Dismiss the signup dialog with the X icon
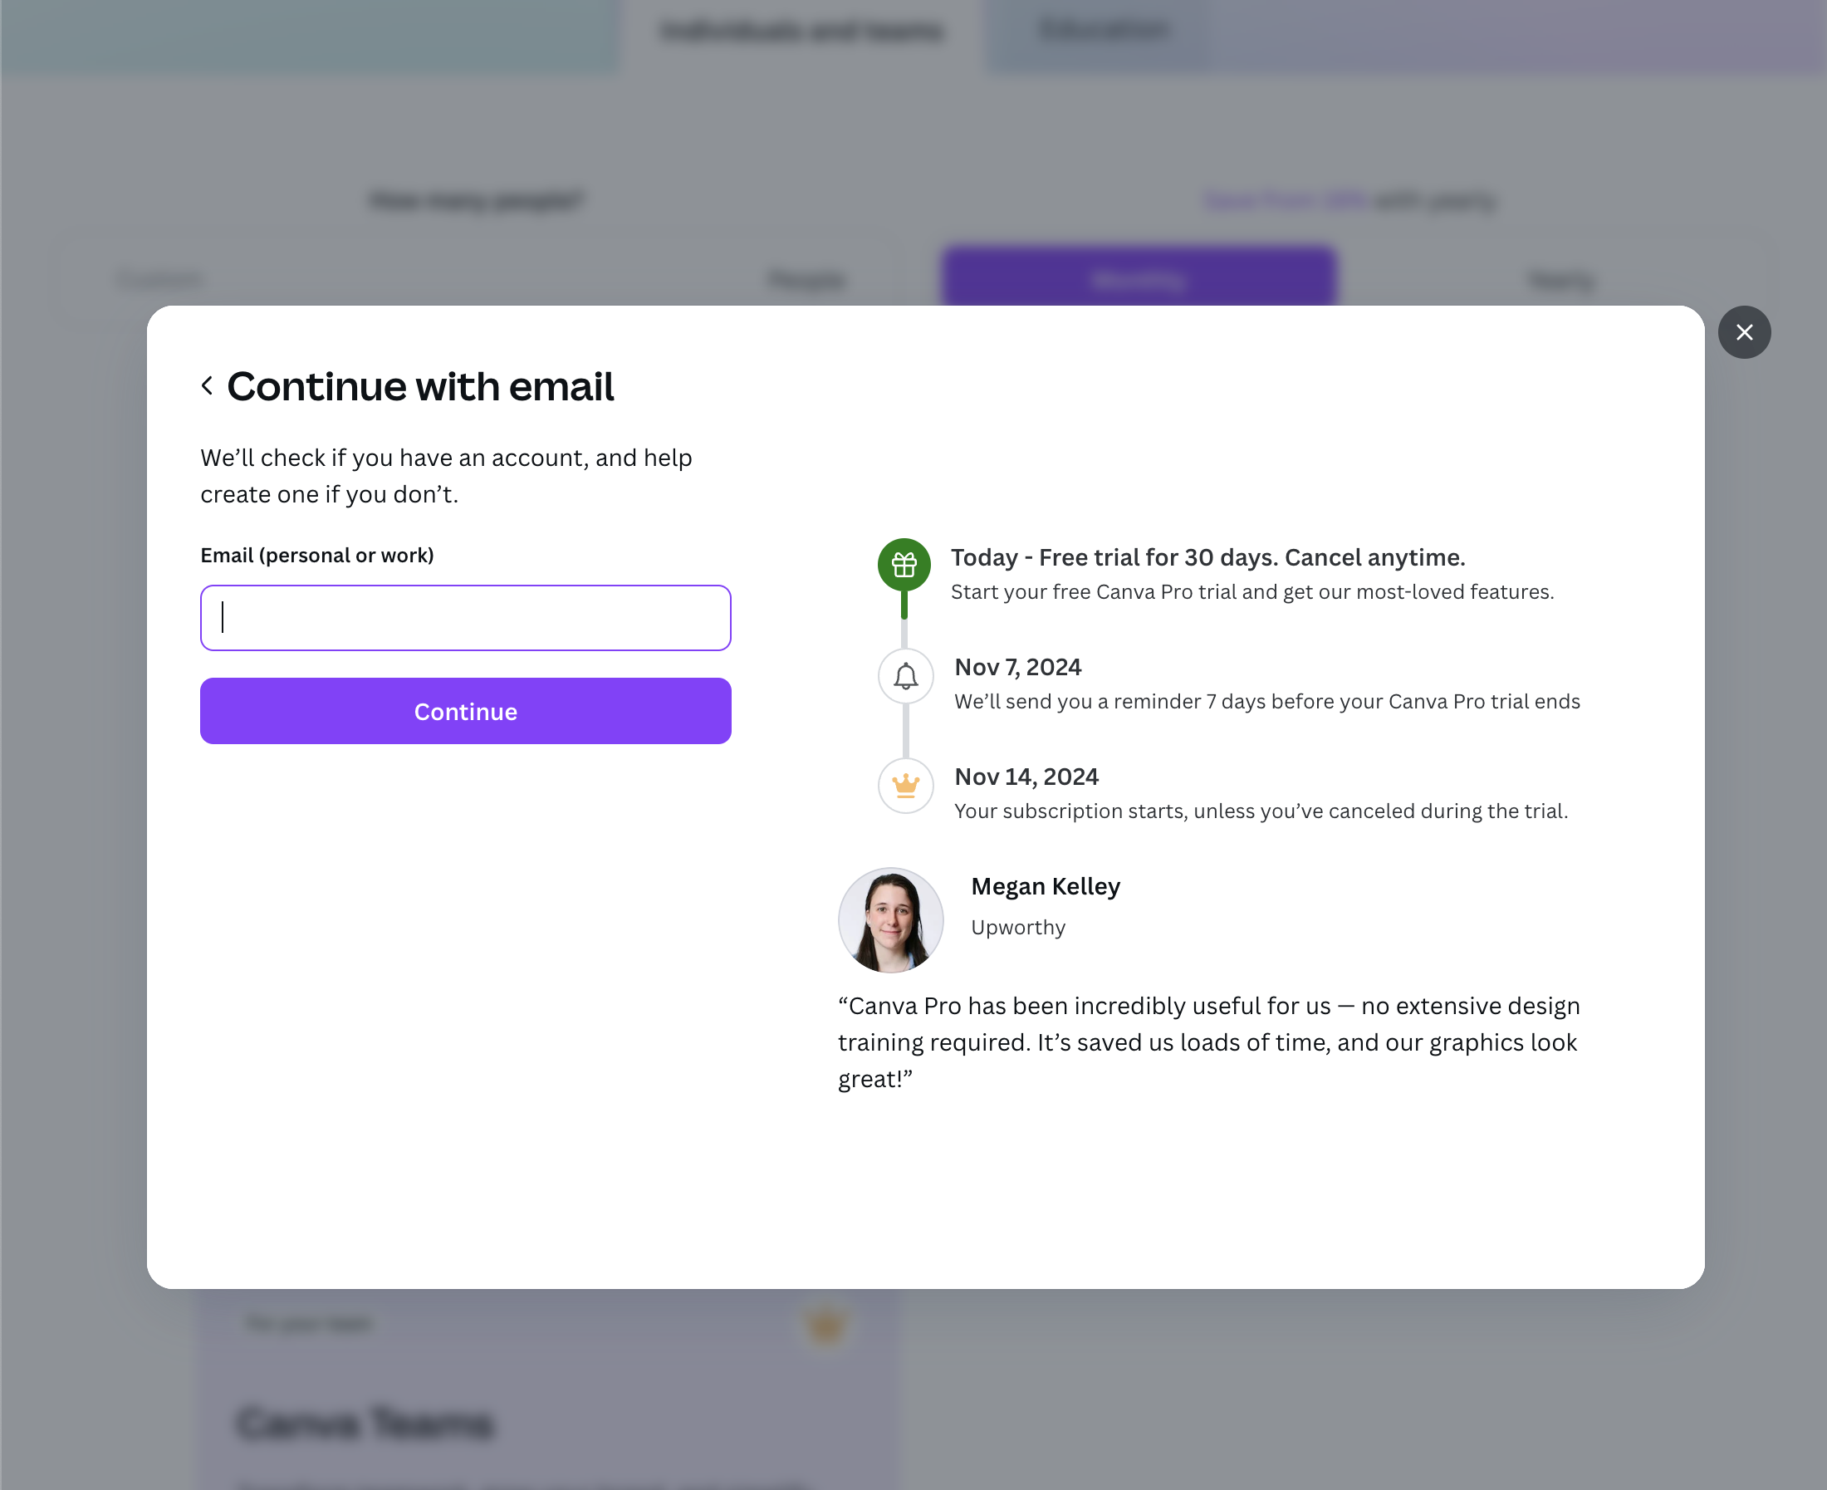This screenshot has height=1490, width=1827. pos(1744,332)
